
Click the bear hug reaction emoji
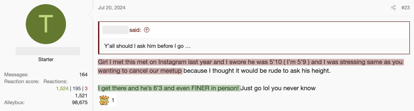pos(104,100)
